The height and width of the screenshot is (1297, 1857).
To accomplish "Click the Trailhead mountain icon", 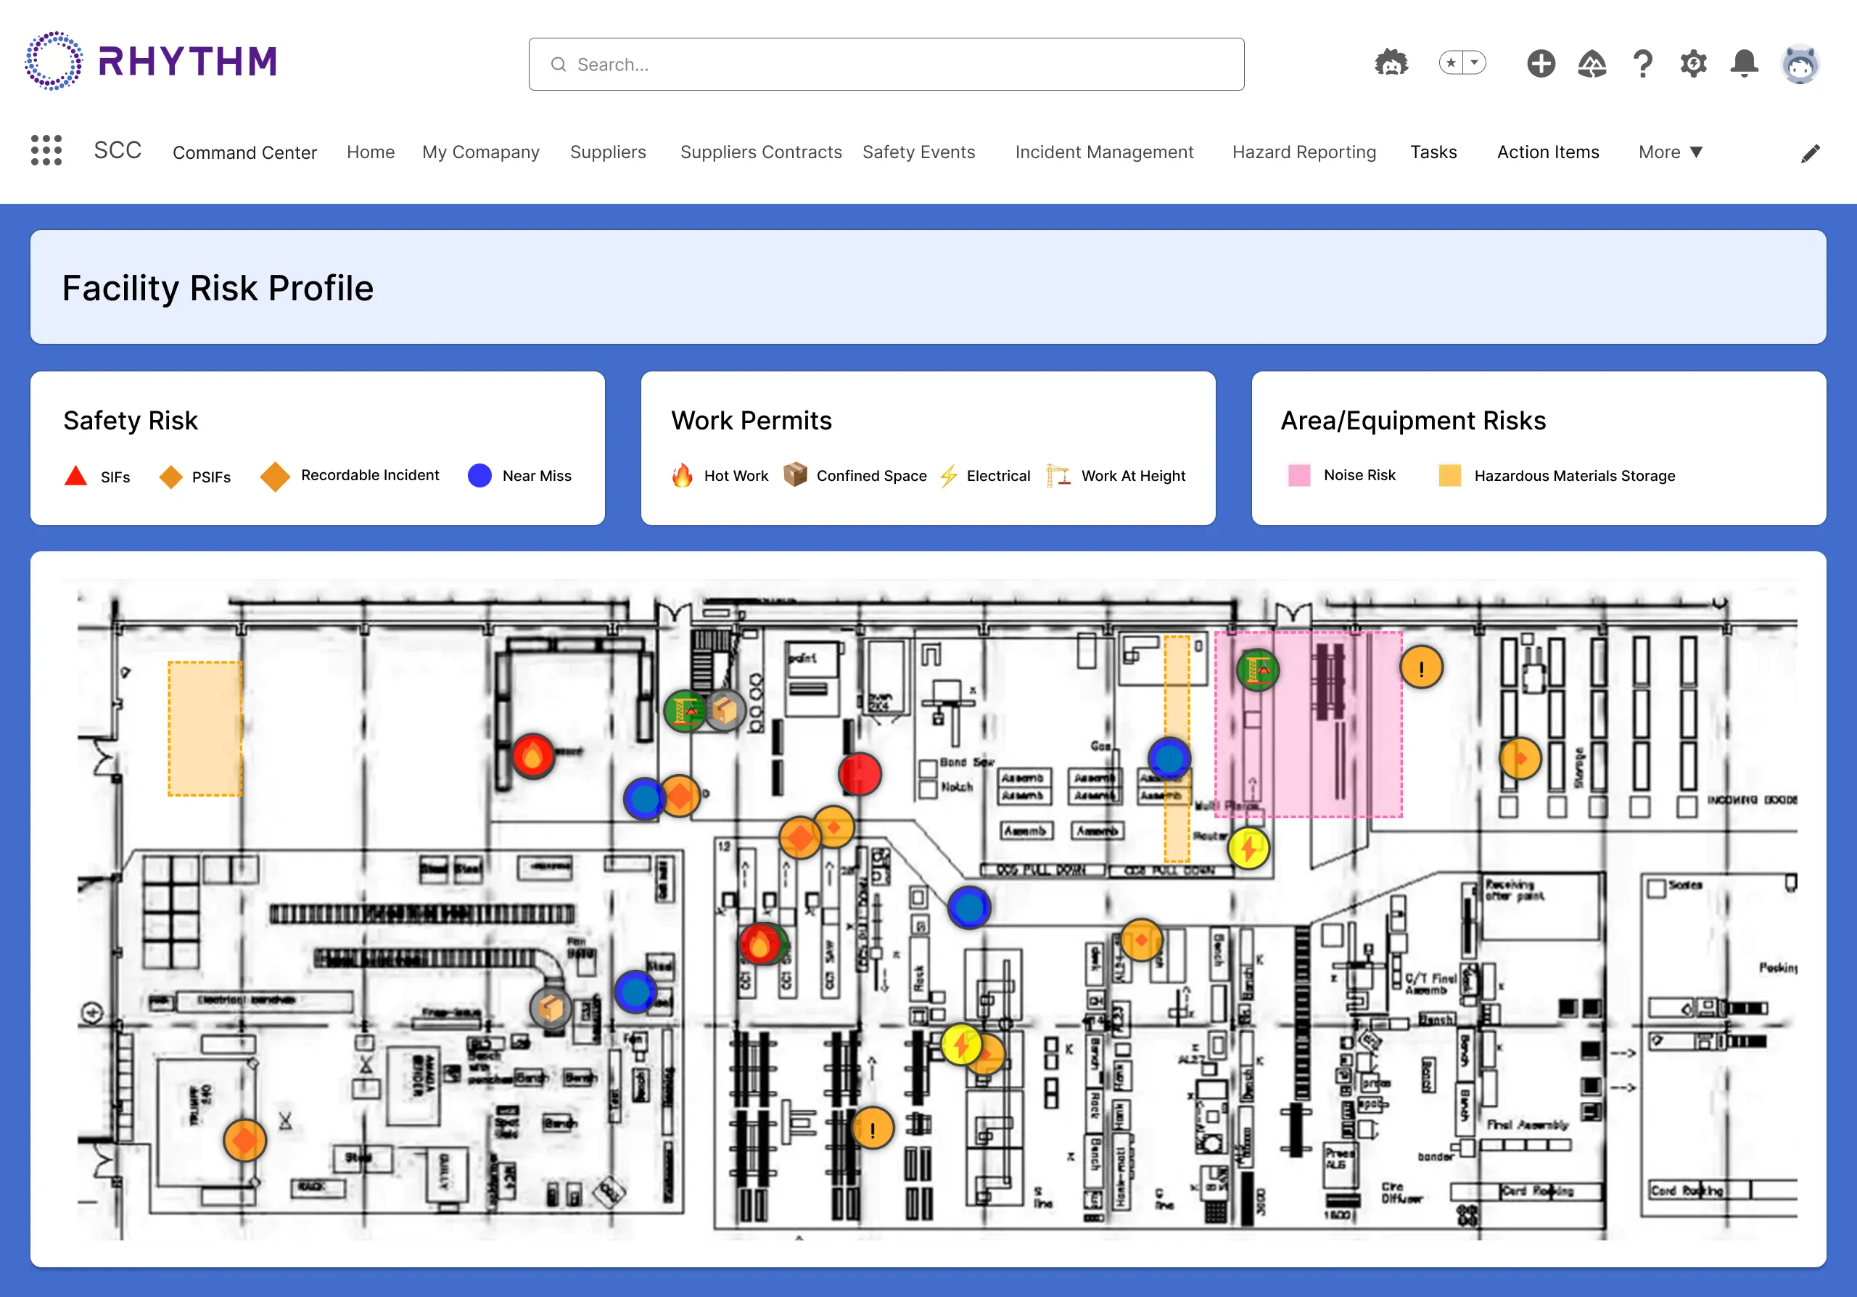I will click(x=1592, y=63).
